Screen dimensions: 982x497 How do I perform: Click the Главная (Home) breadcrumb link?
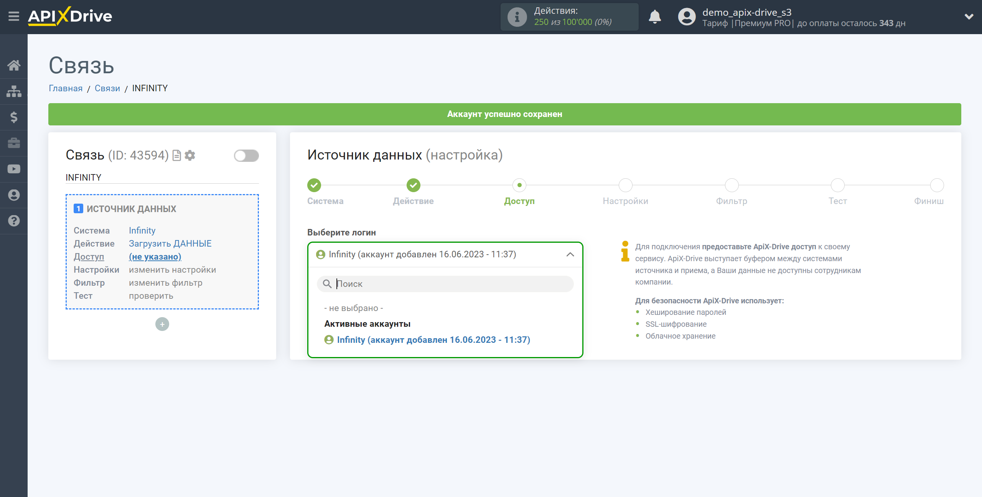pos(66,88)
